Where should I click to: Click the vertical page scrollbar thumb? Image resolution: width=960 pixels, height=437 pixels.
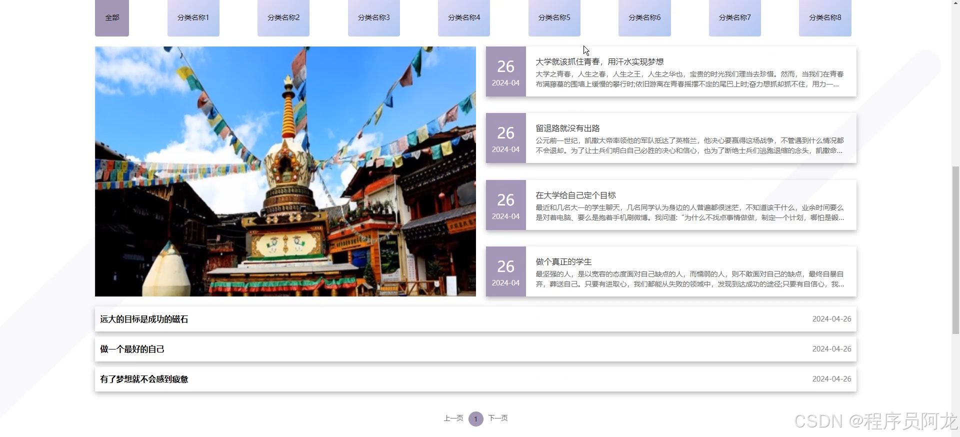coord(955,250)
